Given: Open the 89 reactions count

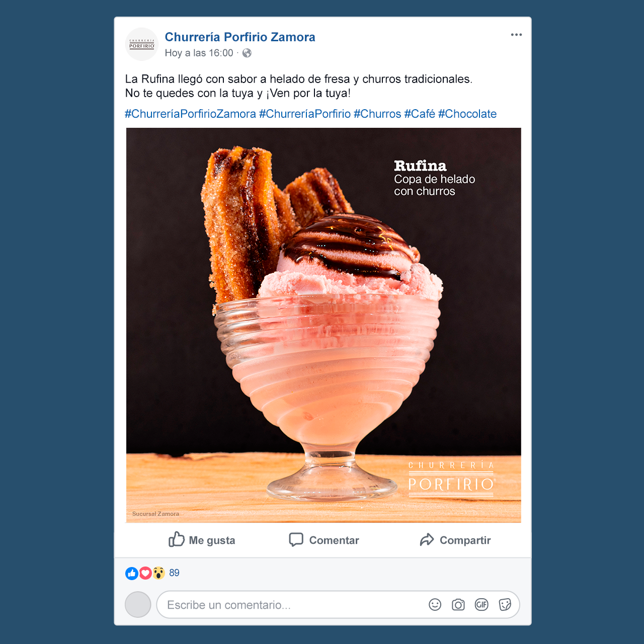Looking at the screenshot, I should pyautogui.click(x=174, y=573).
